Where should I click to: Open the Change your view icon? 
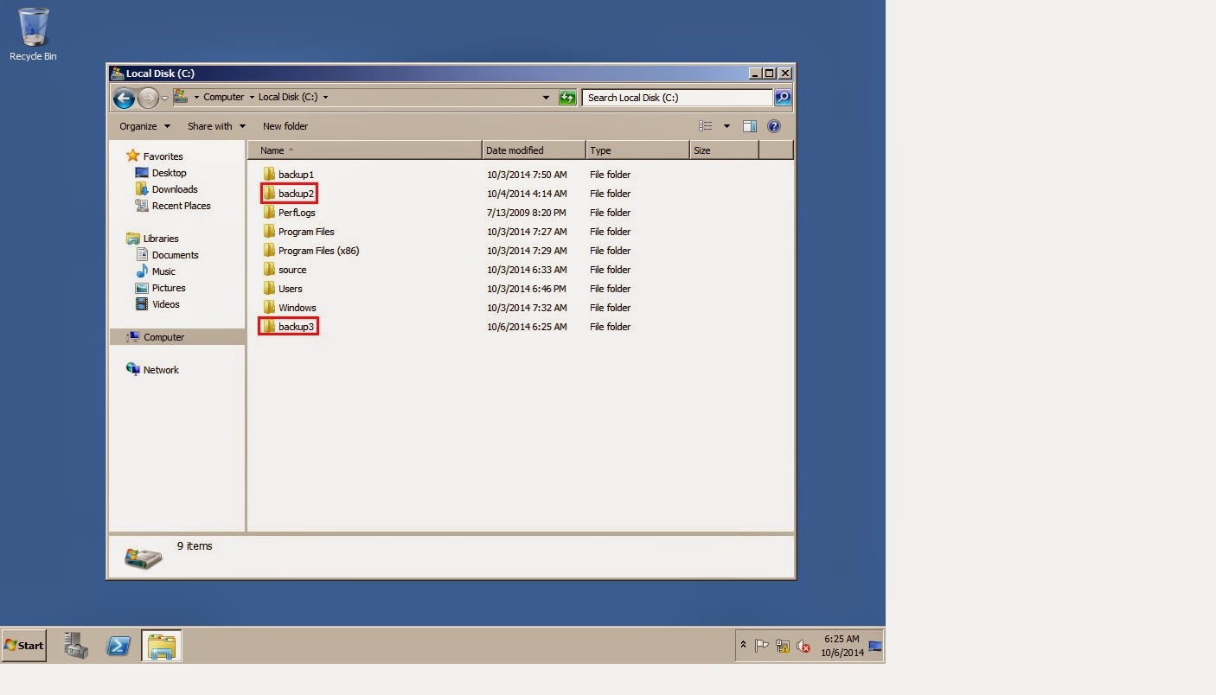pos(705,126)
